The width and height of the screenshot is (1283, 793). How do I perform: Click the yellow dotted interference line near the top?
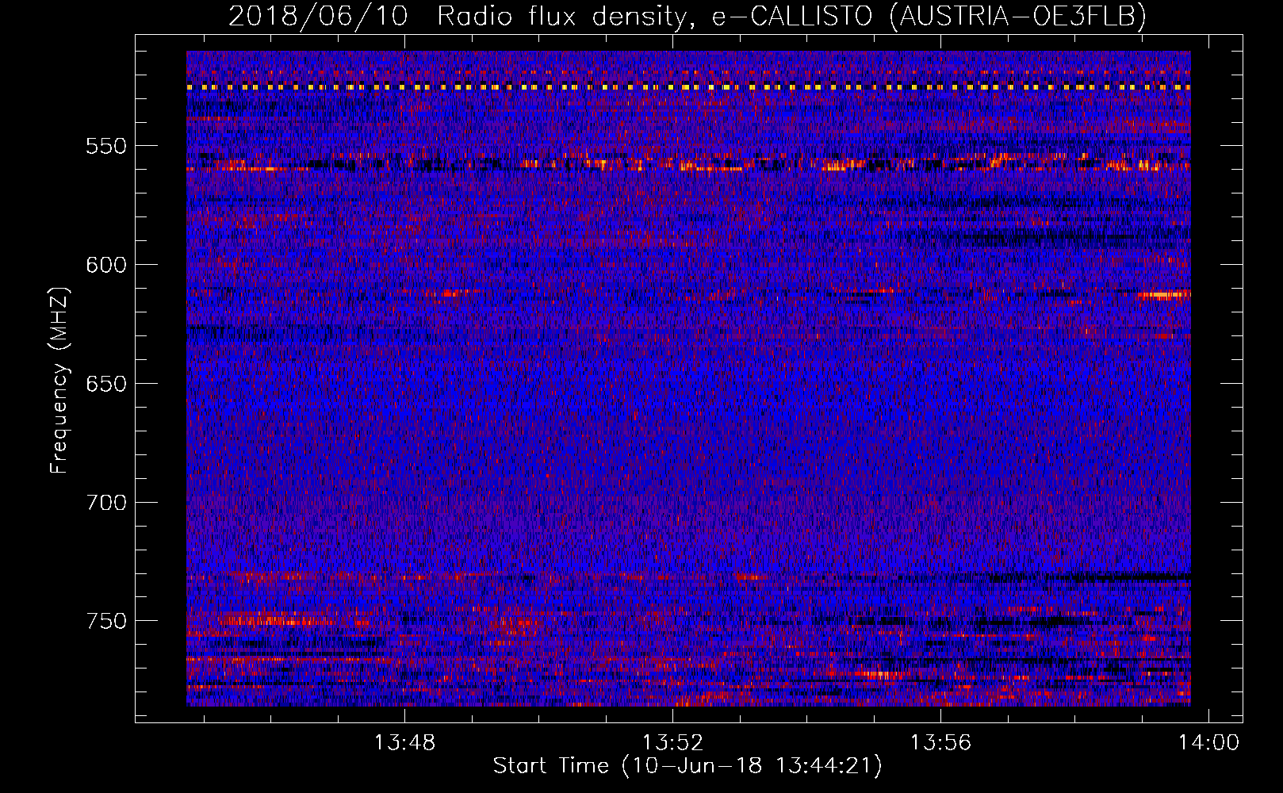pos(688,87)
